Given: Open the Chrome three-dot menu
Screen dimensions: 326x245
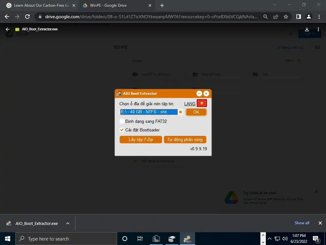Looking at the screenshot, I should [x=319, y=17].
